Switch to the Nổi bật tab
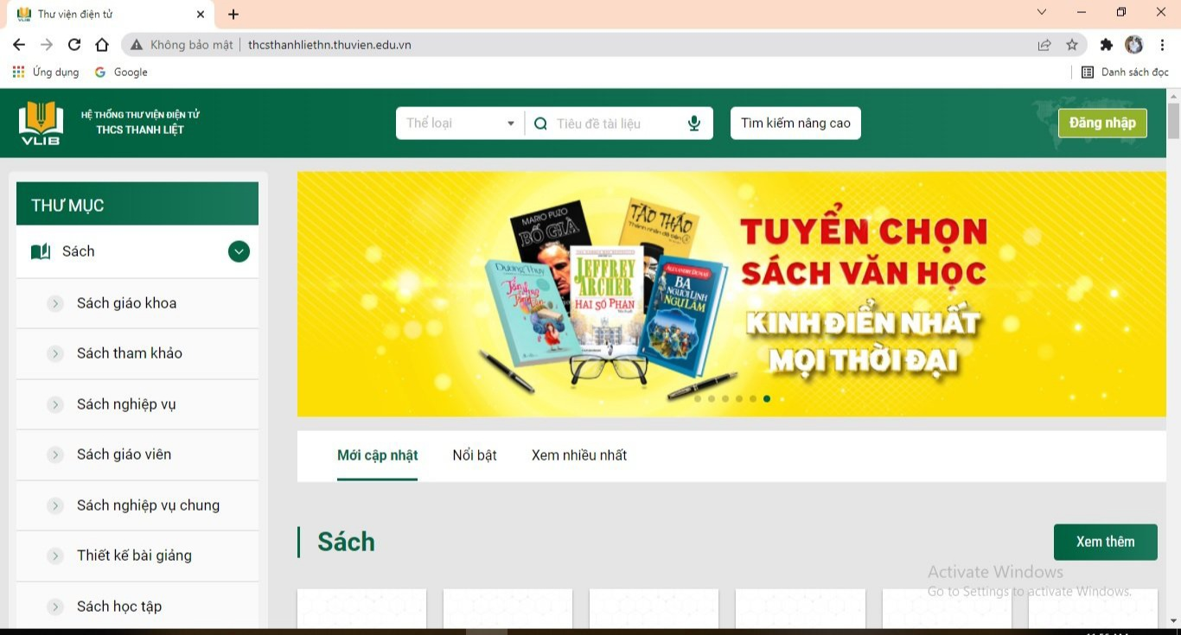Screen dimensions: 1181x635 coord(475,455)
